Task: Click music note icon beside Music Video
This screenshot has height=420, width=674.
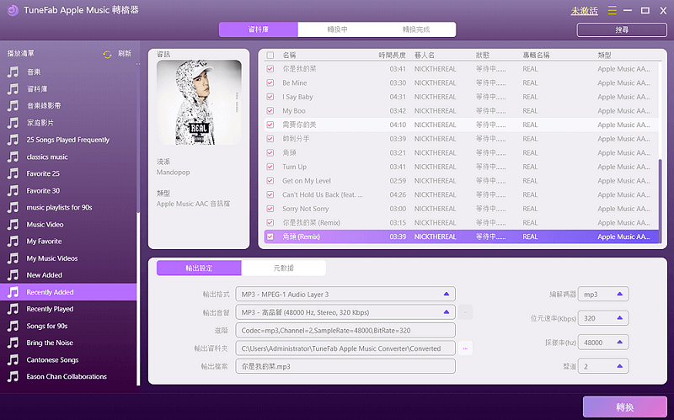Action: coord(13,225)
